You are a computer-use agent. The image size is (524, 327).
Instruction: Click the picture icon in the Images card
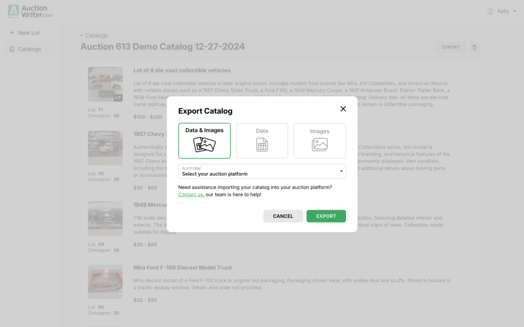pyautogui.click(x=319, y=145)
